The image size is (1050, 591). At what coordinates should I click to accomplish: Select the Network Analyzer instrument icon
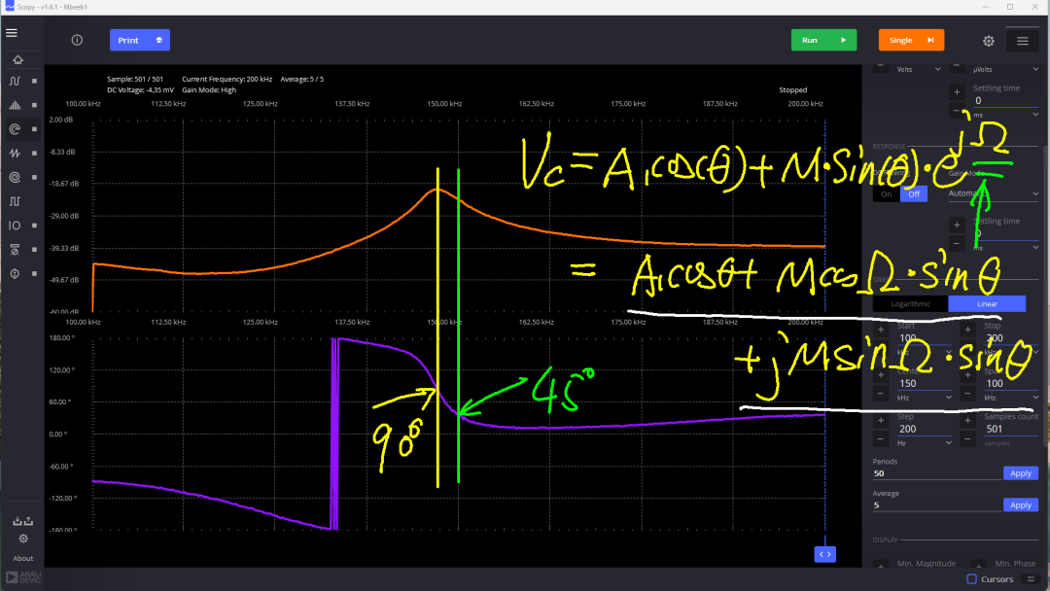pos(15,129)
